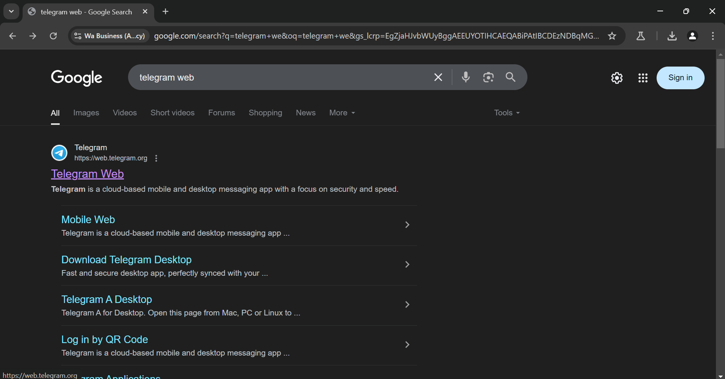
Task: Click the "Telegram" site name above the URL
Action: (91, 148)
